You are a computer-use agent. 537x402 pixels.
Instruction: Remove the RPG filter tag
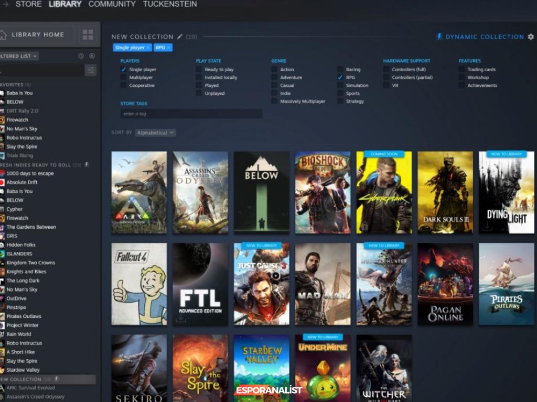168,48
